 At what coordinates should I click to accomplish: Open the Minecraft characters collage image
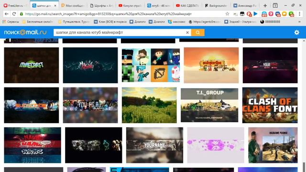pyautogui.click(x=151, y=65)
